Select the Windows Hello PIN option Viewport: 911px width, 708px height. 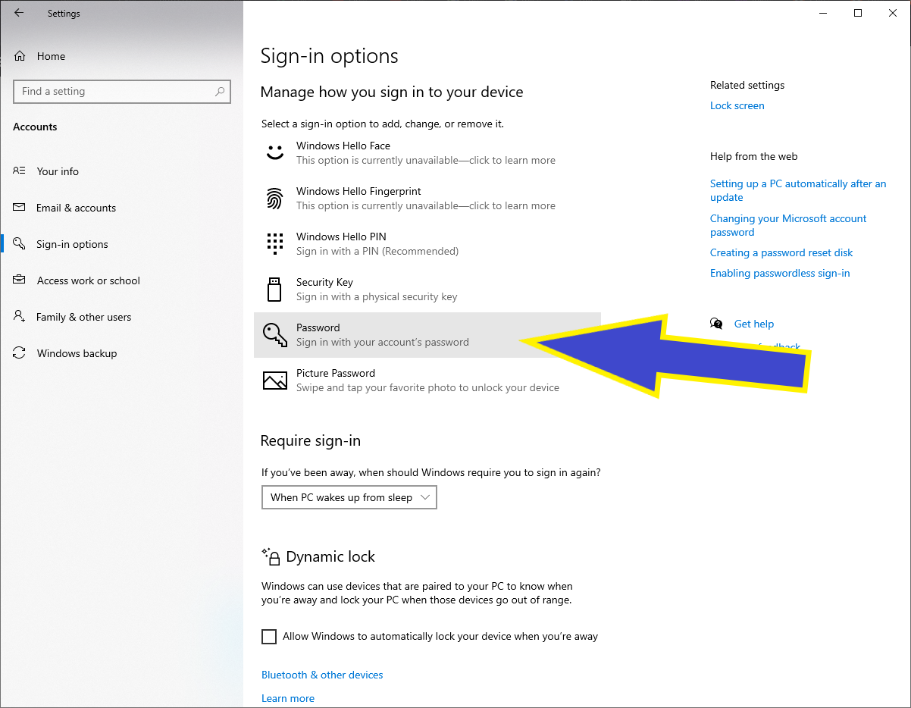click(427, 244)
